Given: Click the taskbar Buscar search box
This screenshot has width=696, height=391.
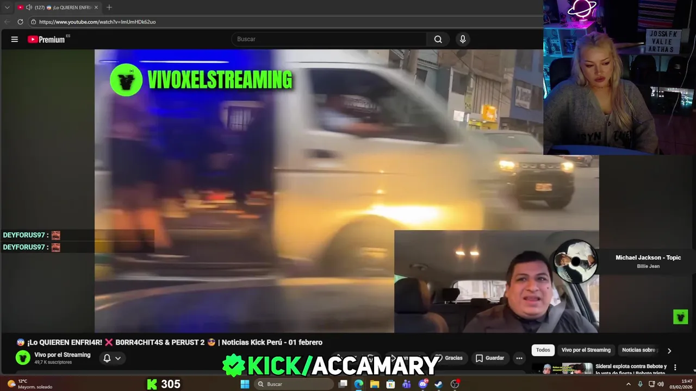Looking at the screenshot, I should click(x=294, y=384).
